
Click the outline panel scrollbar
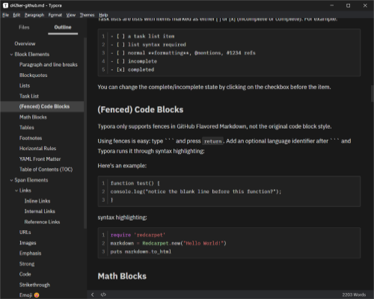(85, 133)
